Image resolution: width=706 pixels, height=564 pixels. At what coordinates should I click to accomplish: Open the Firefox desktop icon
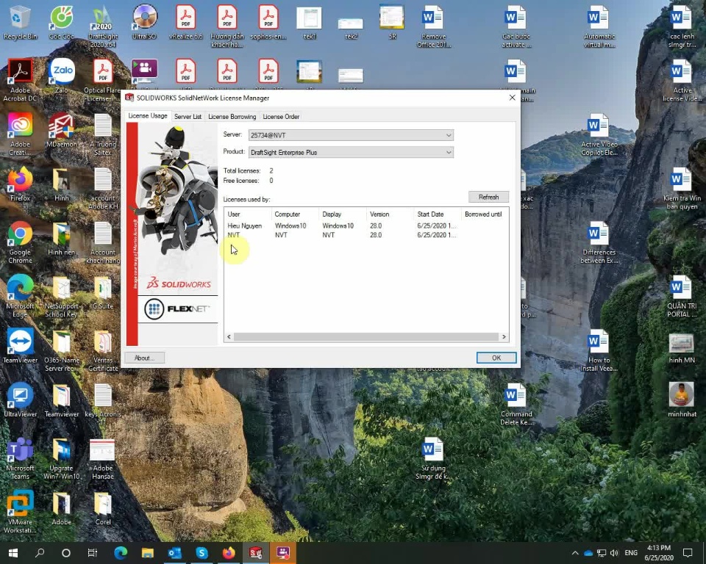tap(21, 184)
